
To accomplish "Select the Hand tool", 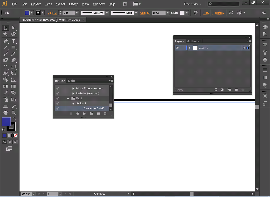I will (x=6, y=113).
